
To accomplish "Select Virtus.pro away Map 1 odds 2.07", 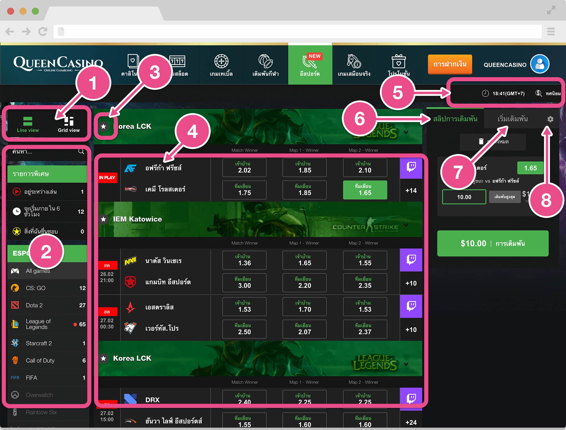I will point(305,329).
